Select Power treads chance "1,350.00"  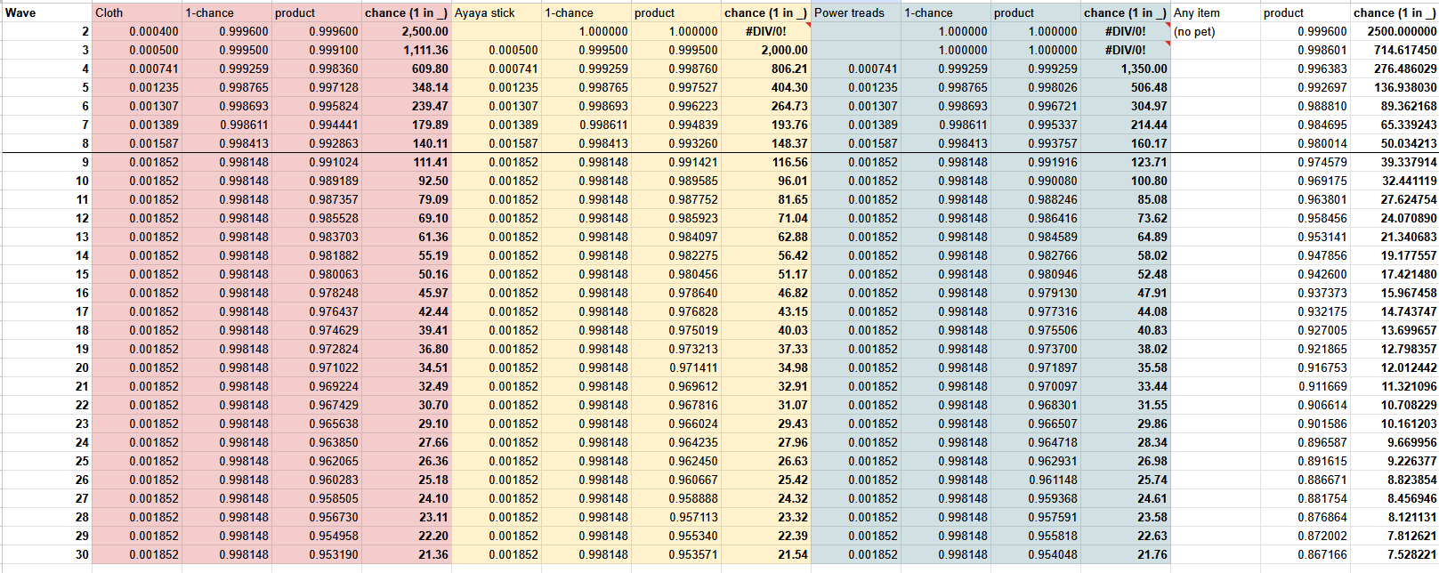(x=1126, y=69)
